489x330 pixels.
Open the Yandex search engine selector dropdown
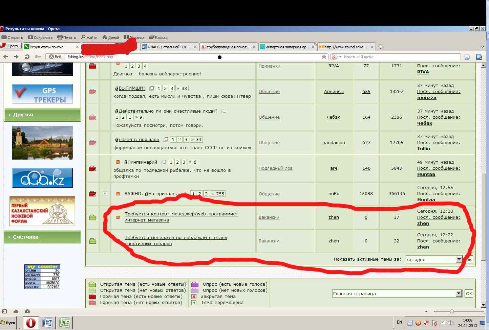pos(337,57)
